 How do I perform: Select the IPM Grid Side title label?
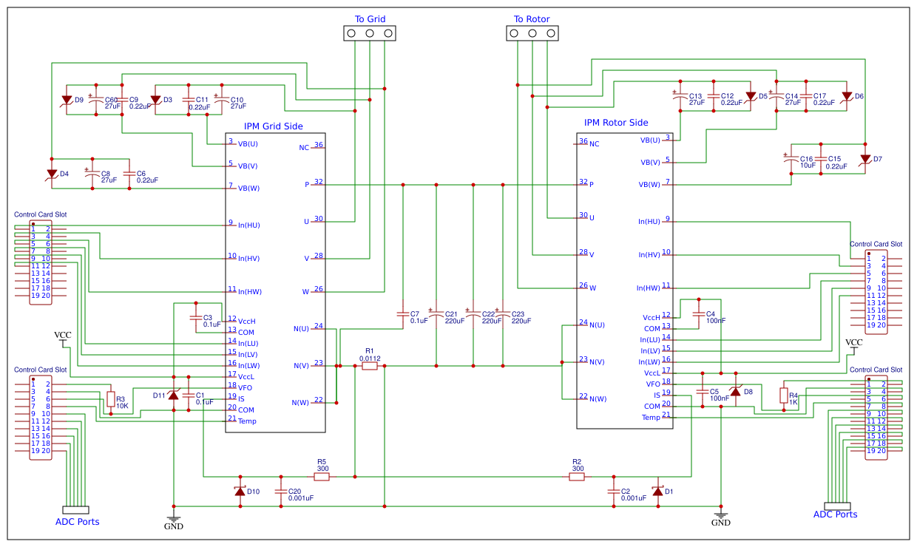[x=273, y=126]
